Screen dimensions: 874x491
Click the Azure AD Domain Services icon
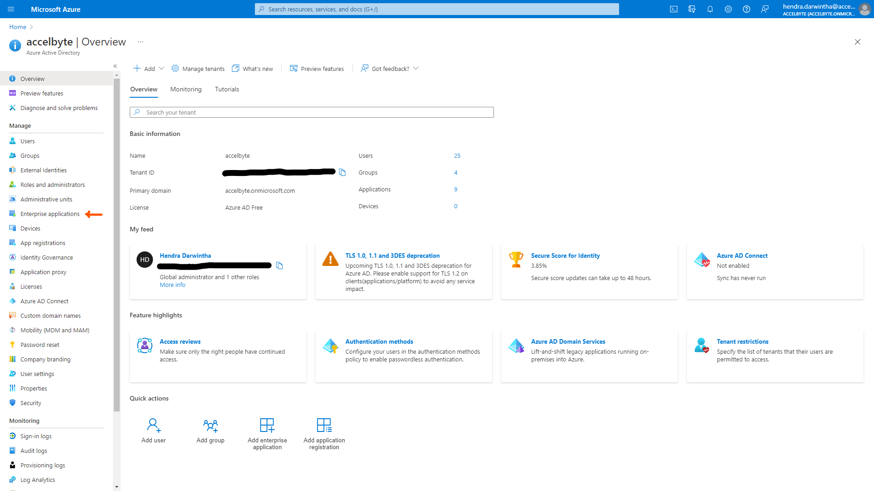[x=516, y=346]
